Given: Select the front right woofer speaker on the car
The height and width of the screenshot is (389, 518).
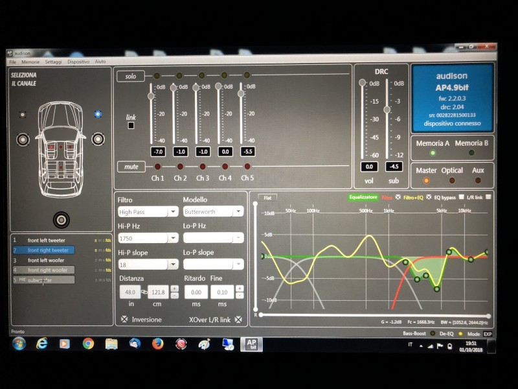Looking at the screenshot, I should tap(98, 139).
